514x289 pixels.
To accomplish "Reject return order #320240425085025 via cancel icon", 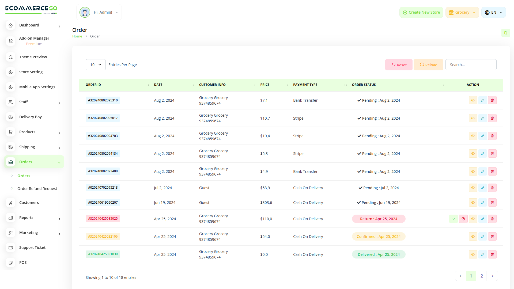I will coord(463,219).
